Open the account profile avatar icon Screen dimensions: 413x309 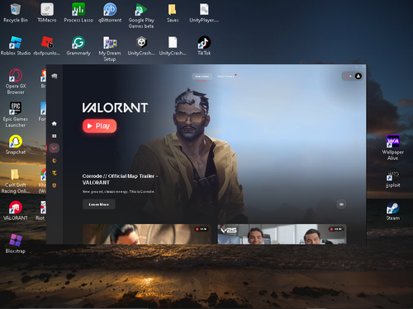click(x=358, y=76)
